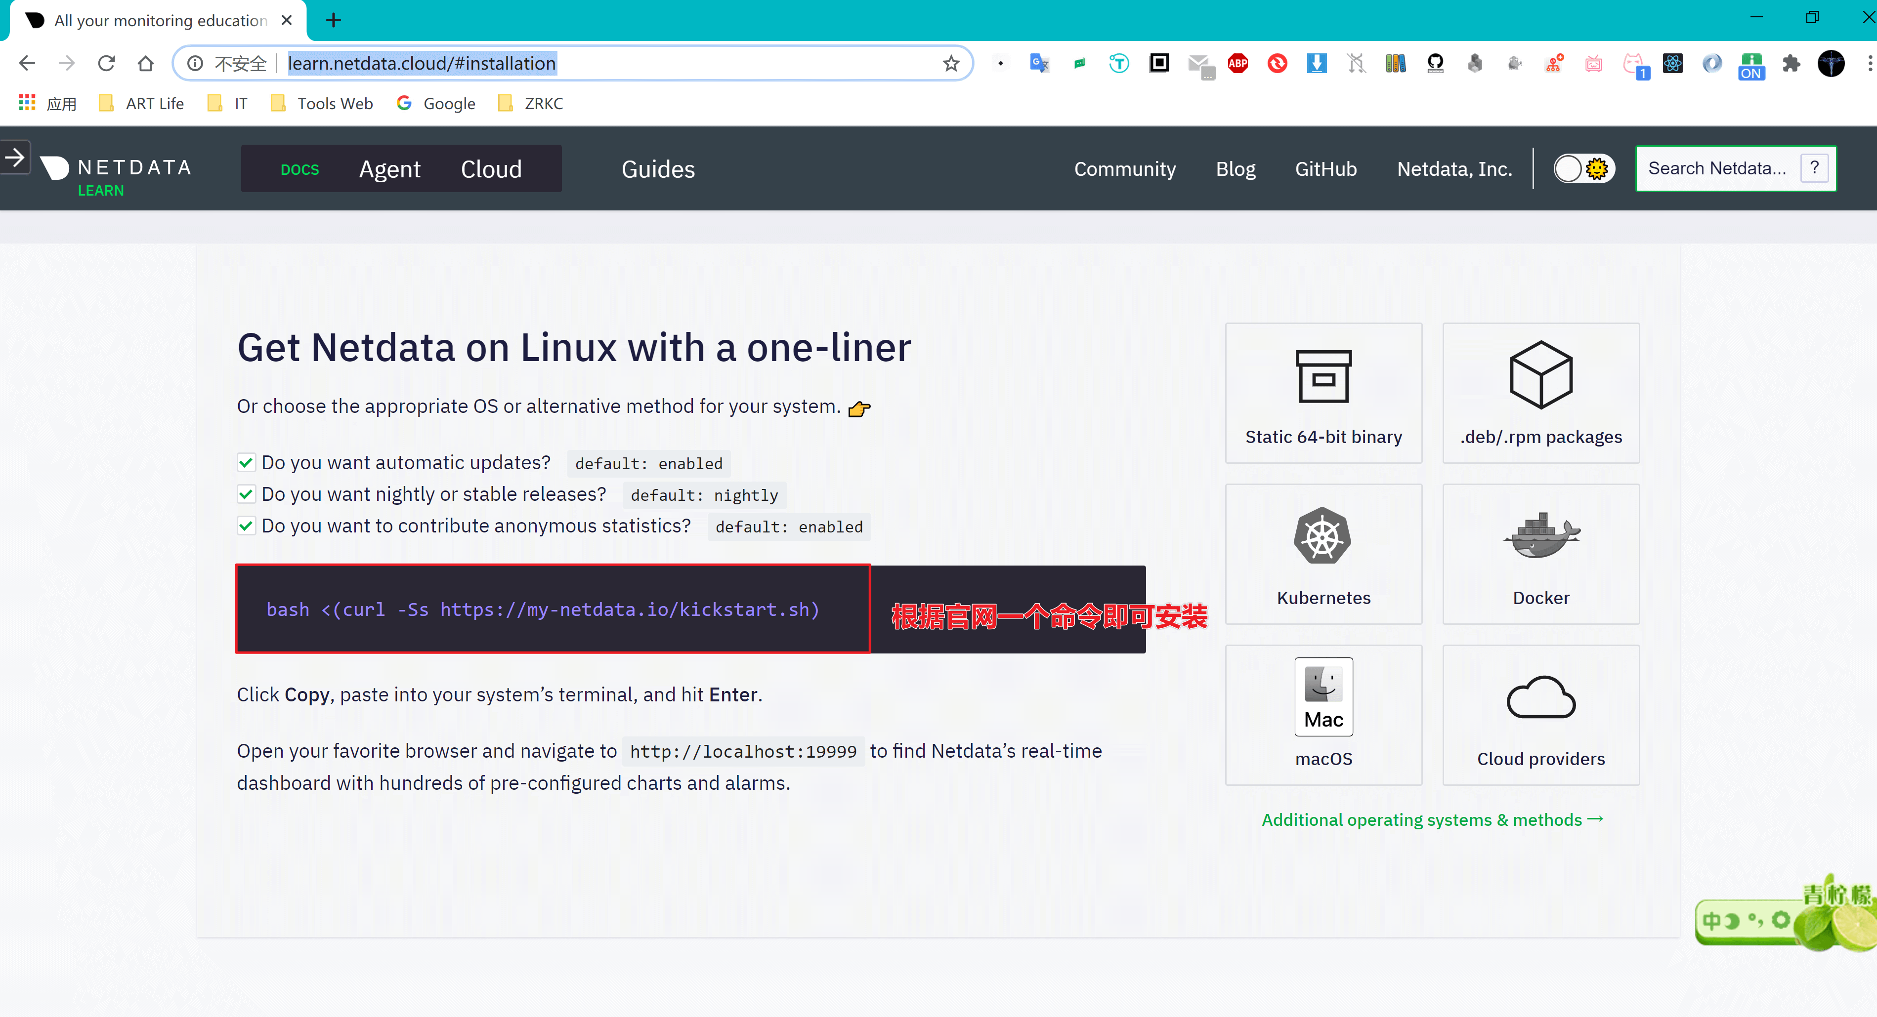Select the Static 64-bit binary box icon
1877x1017 pixels.
tap(1322, 376)
